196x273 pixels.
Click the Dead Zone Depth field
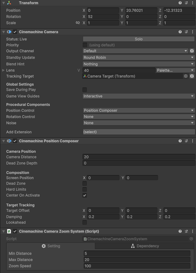point(139,163)
